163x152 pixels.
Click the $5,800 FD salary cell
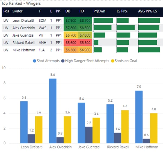click(85, 43)
